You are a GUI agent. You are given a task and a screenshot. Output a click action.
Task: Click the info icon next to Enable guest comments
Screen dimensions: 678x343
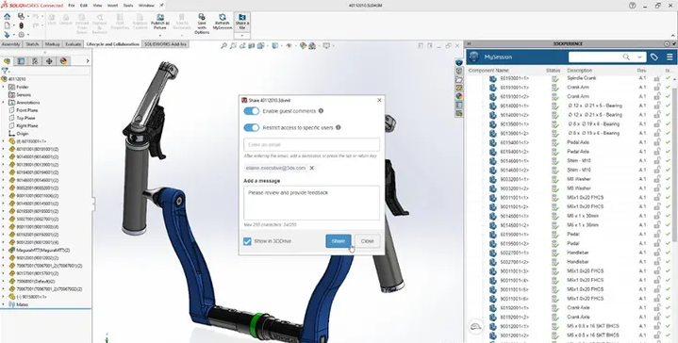pos(321,111)
